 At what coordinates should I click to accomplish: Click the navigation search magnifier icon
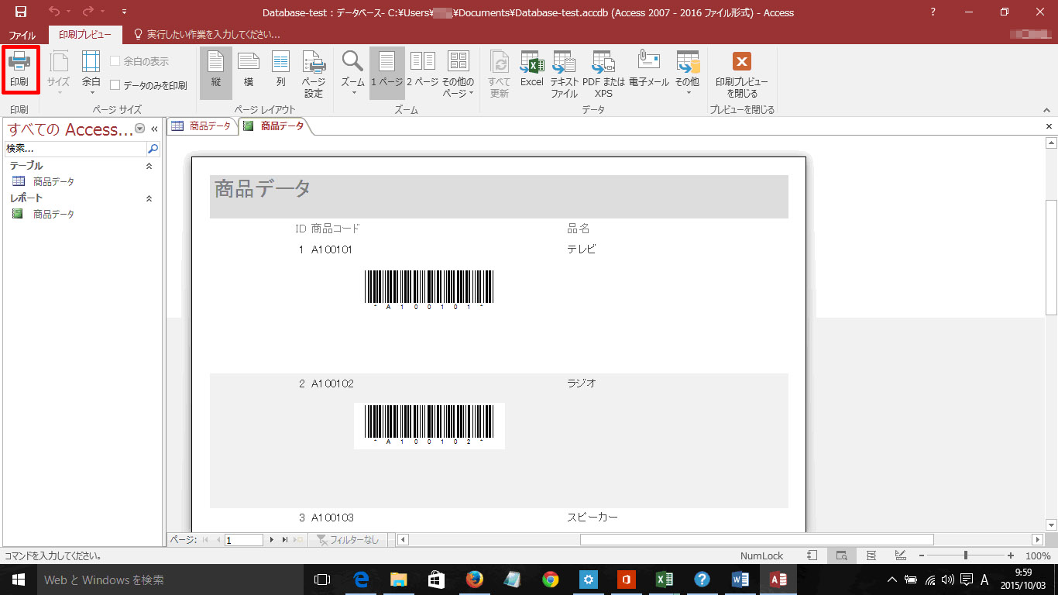(x=153, y=149)
